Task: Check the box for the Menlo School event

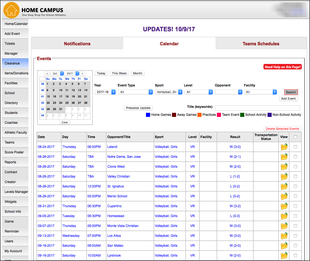Action: [295, 196]
